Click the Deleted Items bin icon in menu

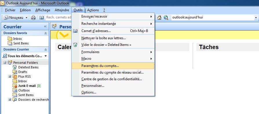75,45
